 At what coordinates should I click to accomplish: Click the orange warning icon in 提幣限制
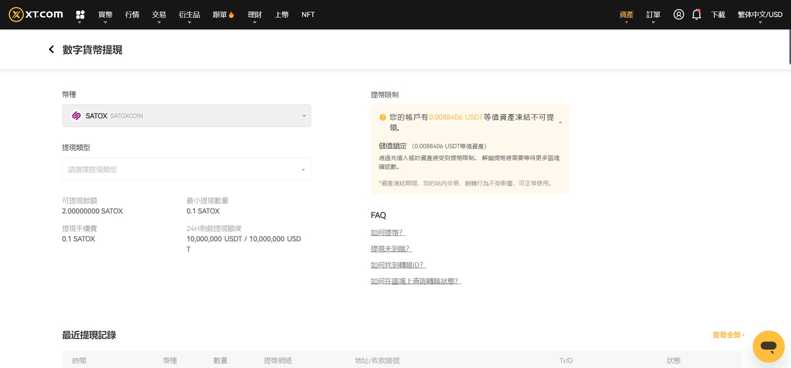(383, 118)
